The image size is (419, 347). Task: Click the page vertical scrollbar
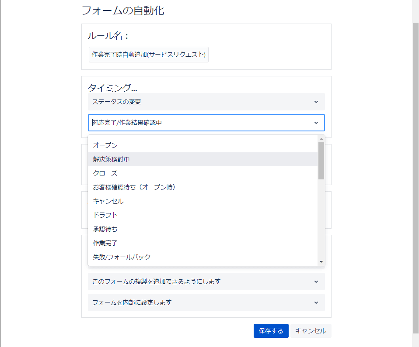416,178
